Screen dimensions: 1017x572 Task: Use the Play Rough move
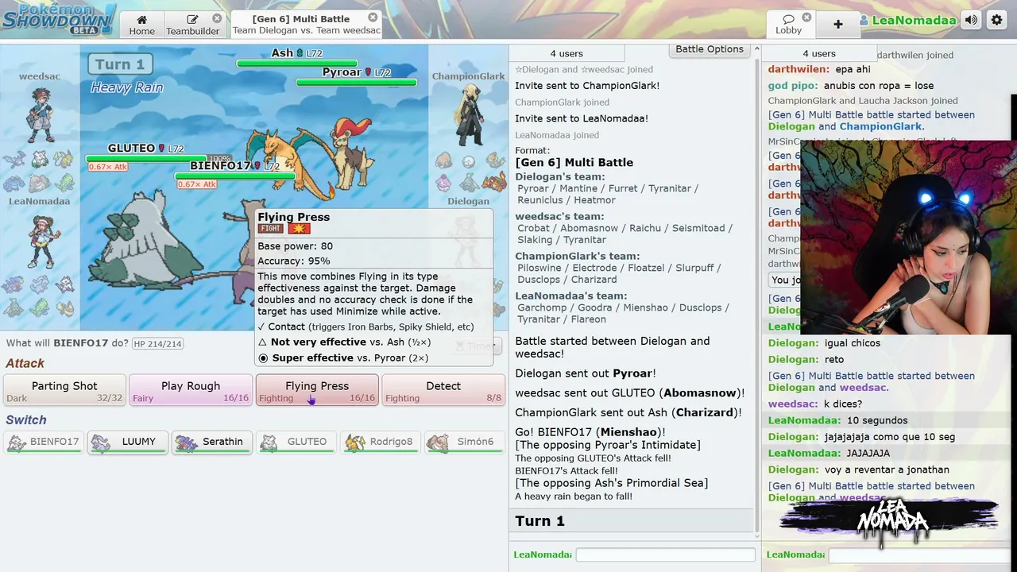click(x=191, y=390)
